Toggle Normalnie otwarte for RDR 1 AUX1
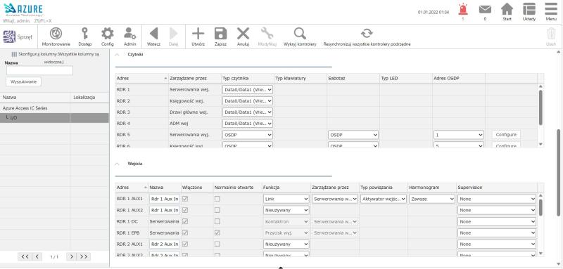 pos(217,199)
